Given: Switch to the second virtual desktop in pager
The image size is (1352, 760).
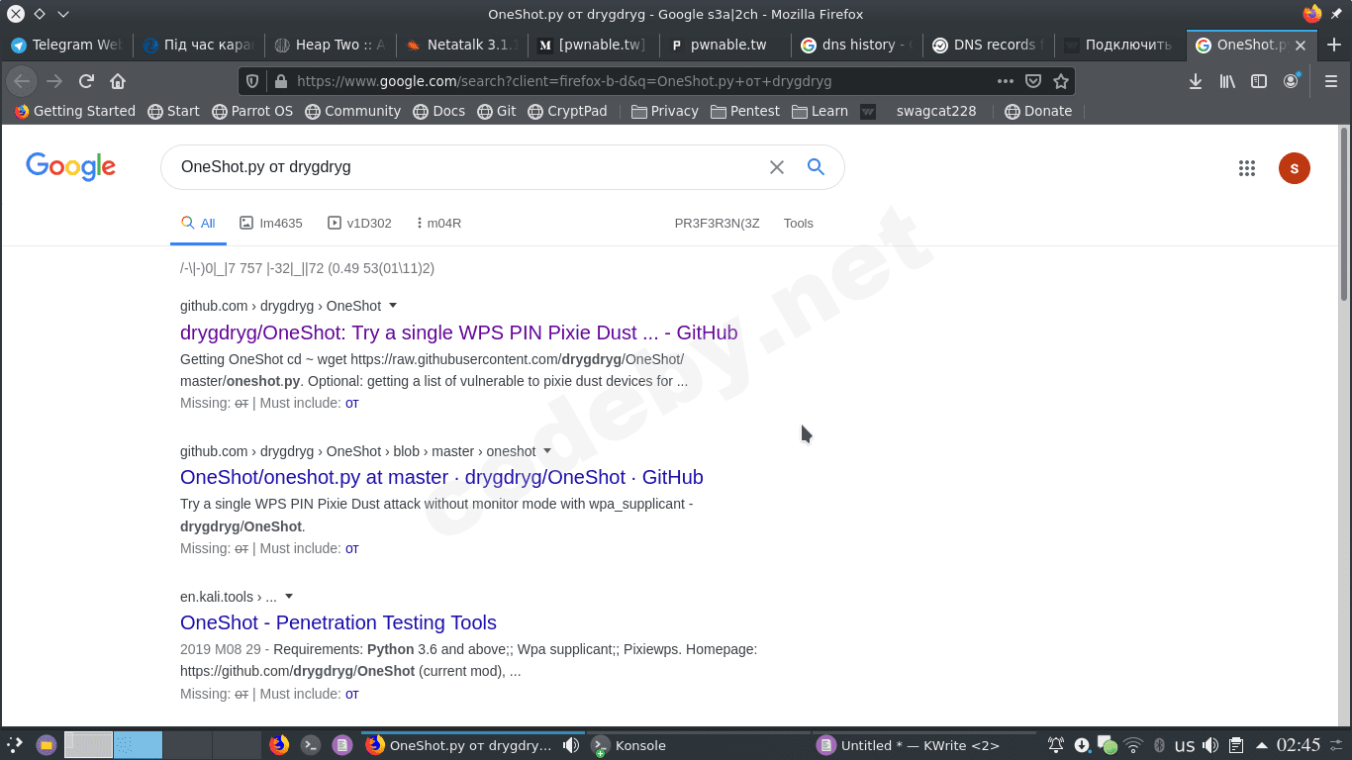Looking at the screenshot, I should pos(138,745).
